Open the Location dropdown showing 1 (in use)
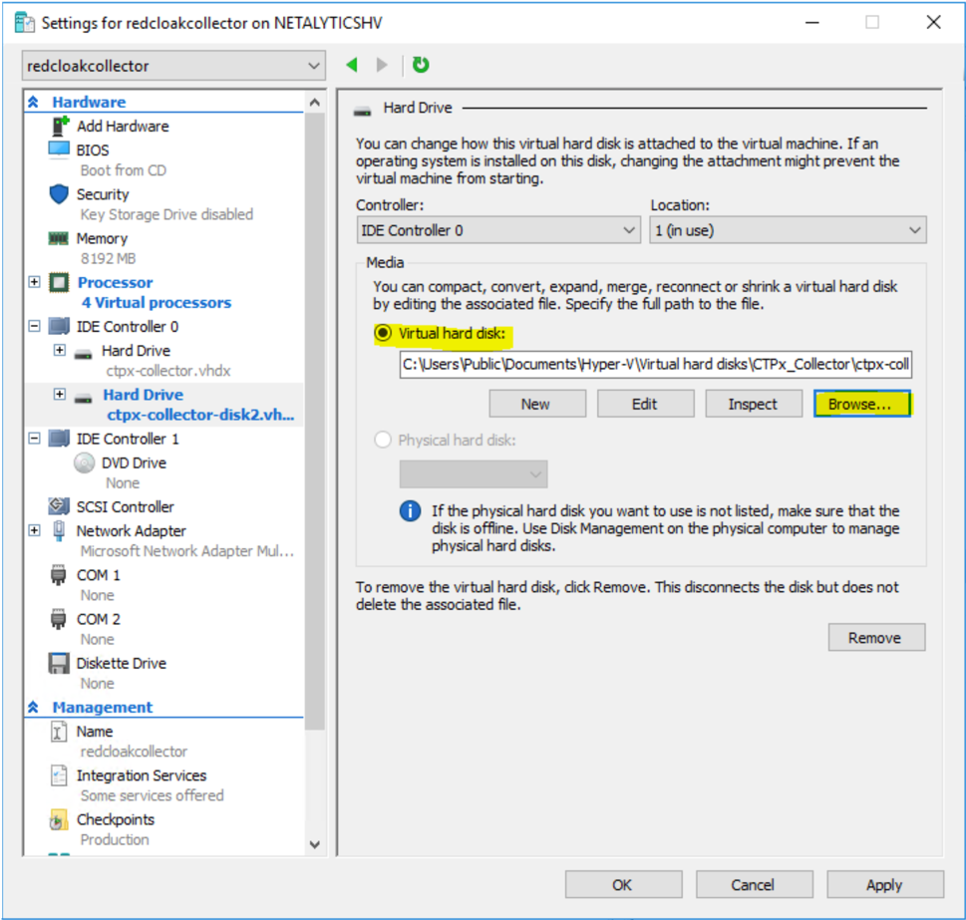966x920 pixels. [x=788, y=230]
